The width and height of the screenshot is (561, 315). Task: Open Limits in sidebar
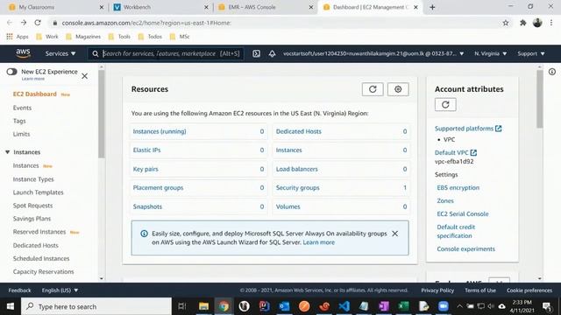[x=21, y=134]
